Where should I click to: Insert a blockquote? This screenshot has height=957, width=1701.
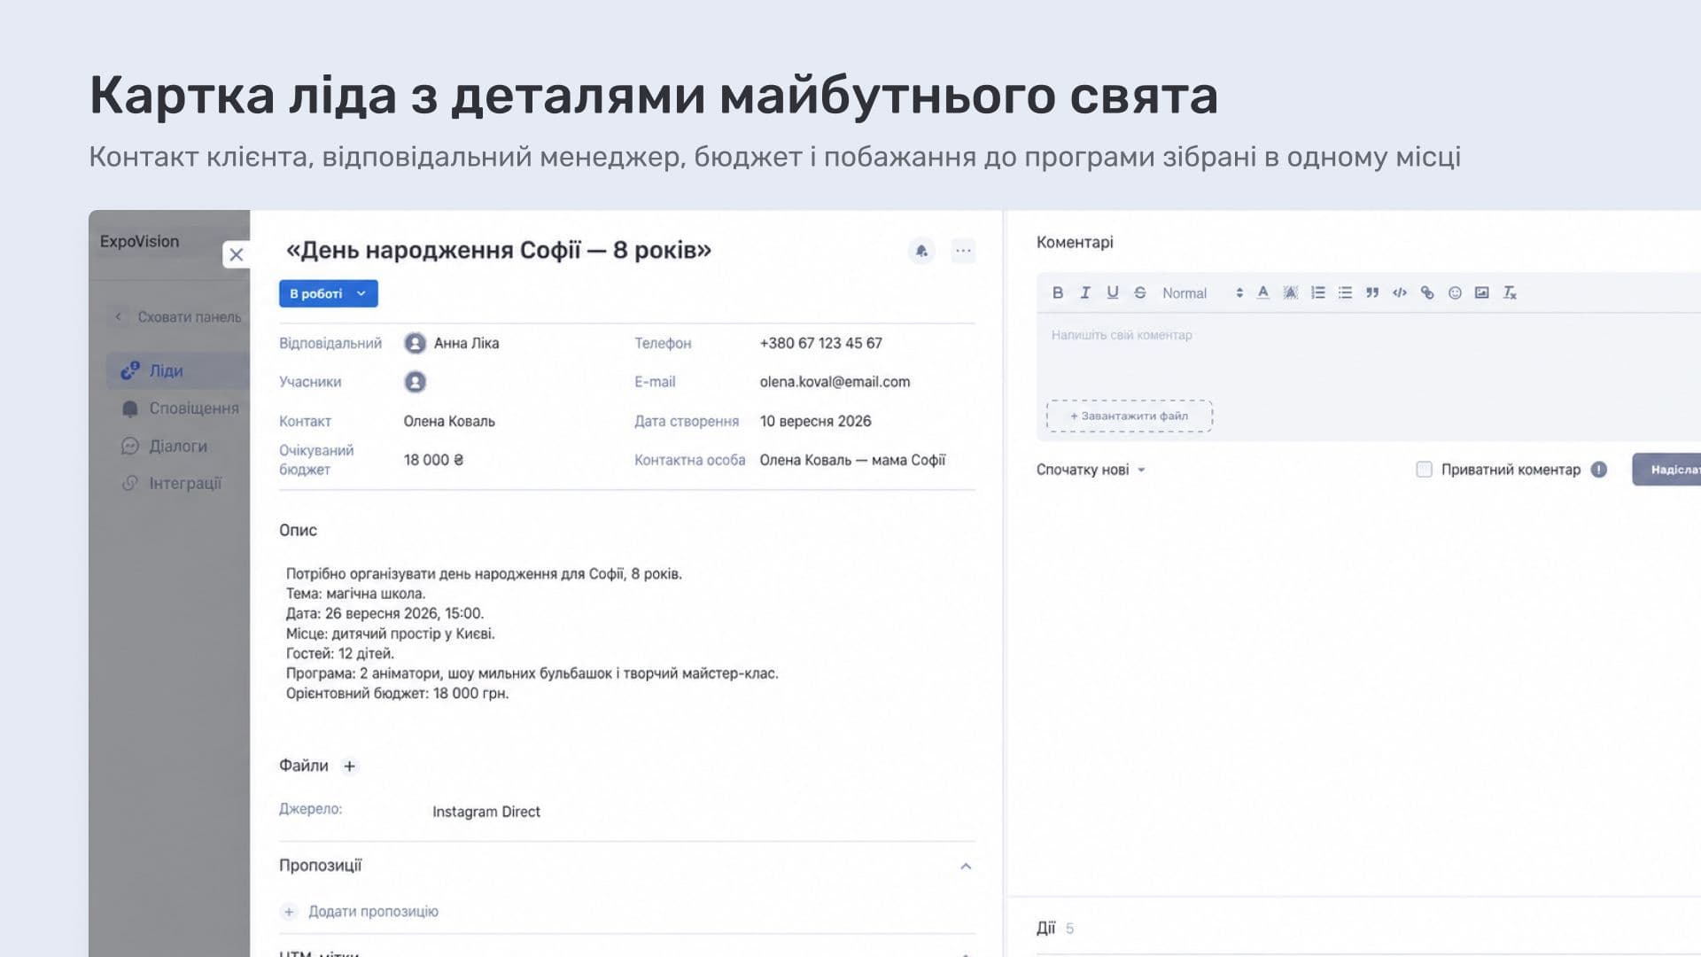click(x=1372, y=293)
